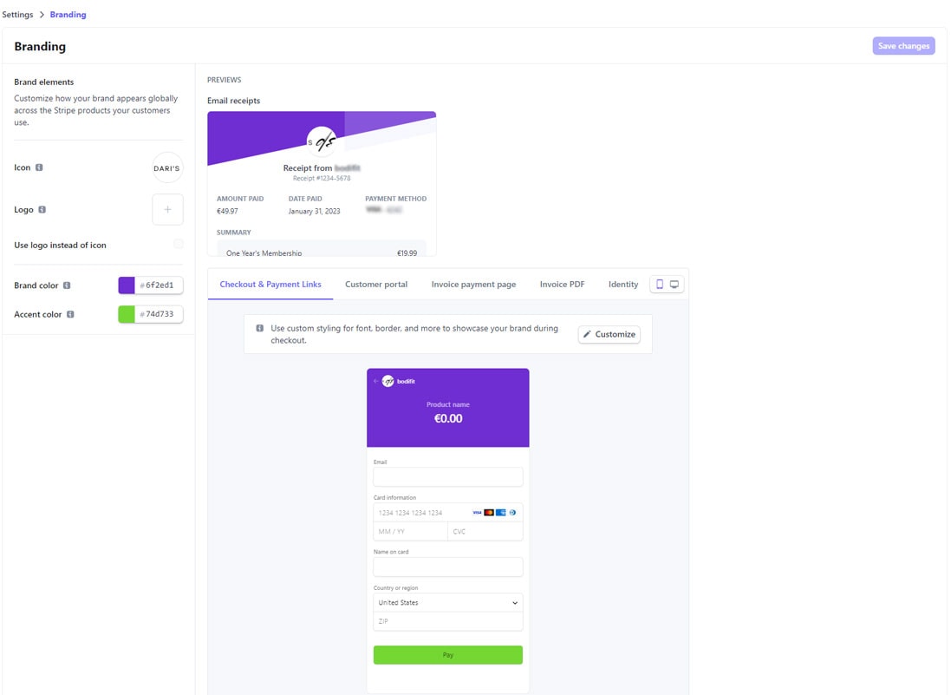951x695 pixels.
Task: Click the '€0.00' price in checkout preview
Action: click(447, 418)
